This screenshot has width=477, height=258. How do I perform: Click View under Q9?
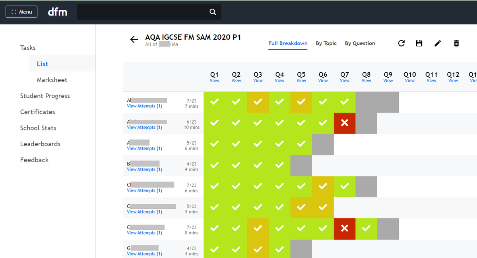(x=388, y=81)
